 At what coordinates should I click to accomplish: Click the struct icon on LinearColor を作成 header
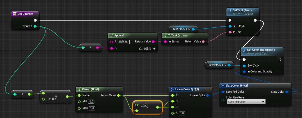click(x=172, y=89)
